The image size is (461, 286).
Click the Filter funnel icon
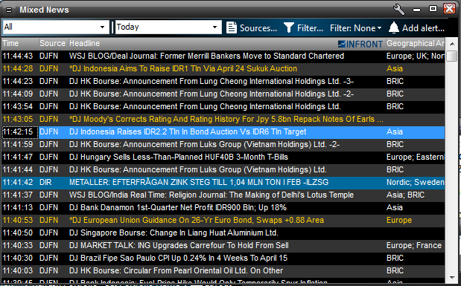(x=289, y=28)
